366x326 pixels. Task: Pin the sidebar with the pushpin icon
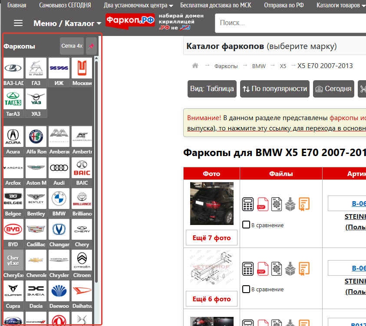91,46
